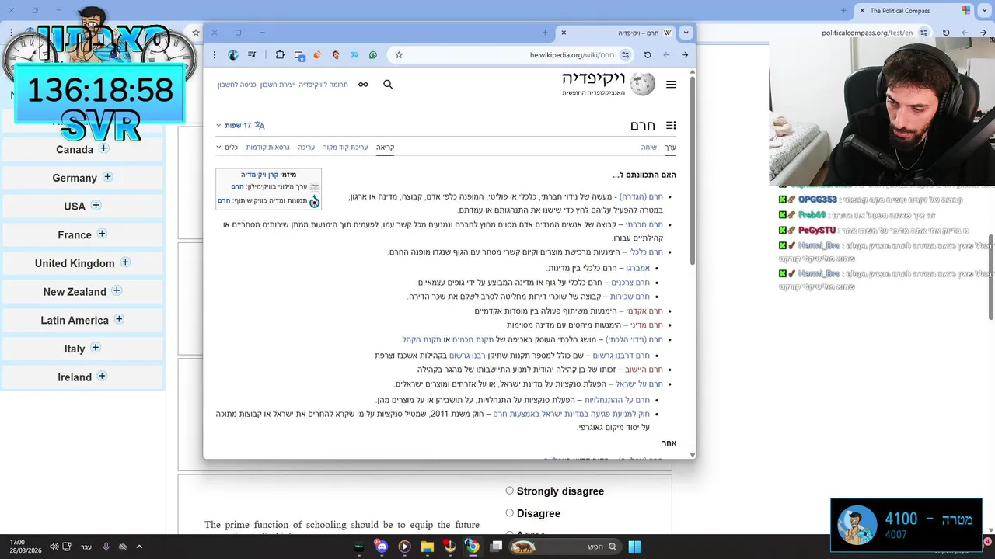The width and height of the screenshot is (995, 559).
Task: Bookmark this page with the star
Action: point(399,55)
